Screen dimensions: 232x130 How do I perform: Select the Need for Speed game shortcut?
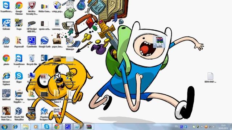click(x=32, y=111)
